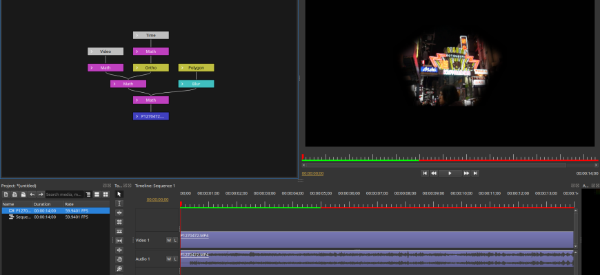The image size is (600, 275).
Task: Select the P1270472.MP4 audio clip
Action: 377,258
